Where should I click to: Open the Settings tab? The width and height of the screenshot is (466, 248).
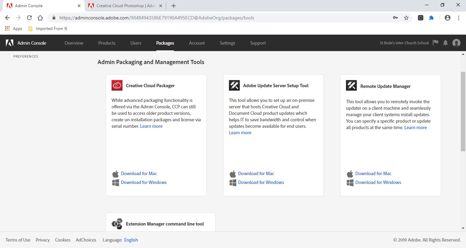228,43
